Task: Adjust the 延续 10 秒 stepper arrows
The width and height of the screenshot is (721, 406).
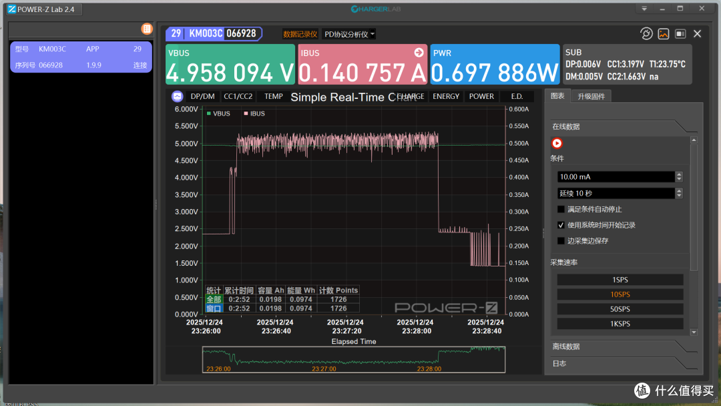Action: (x=679, y=193)
